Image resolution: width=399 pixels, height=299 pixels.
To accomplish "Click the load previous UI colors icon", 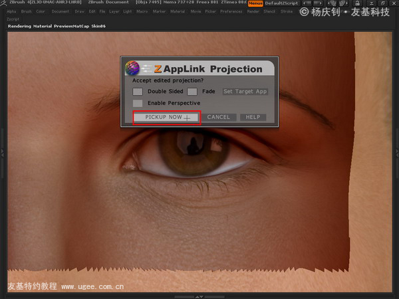I will point(332,3).
